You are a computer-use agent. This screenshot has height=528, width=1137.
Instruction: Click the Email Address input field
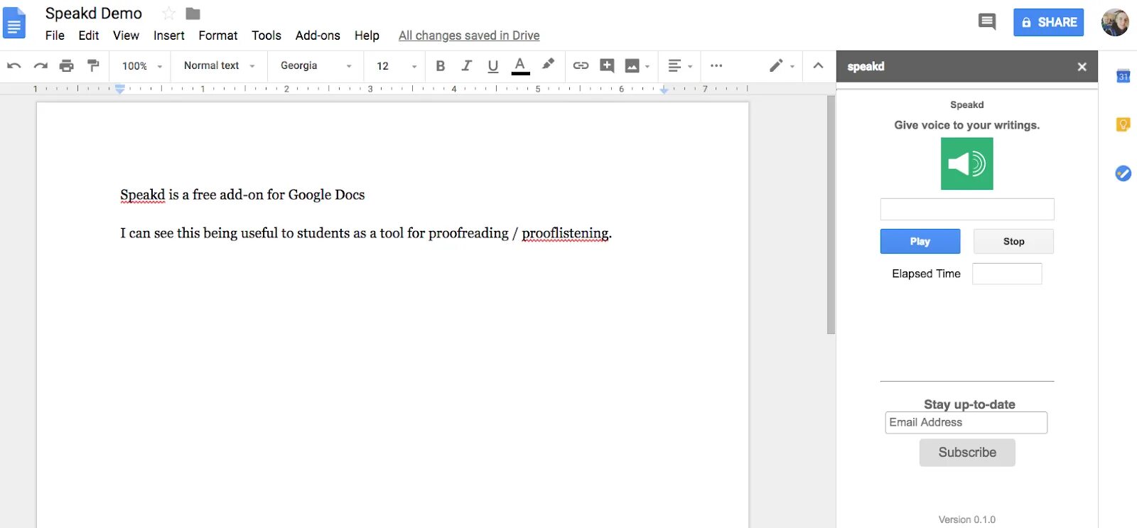click(966, 422)
